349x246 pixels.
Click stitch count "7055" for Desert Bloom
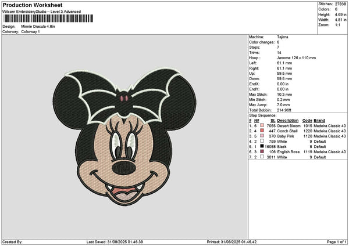(x=271, y=126)
